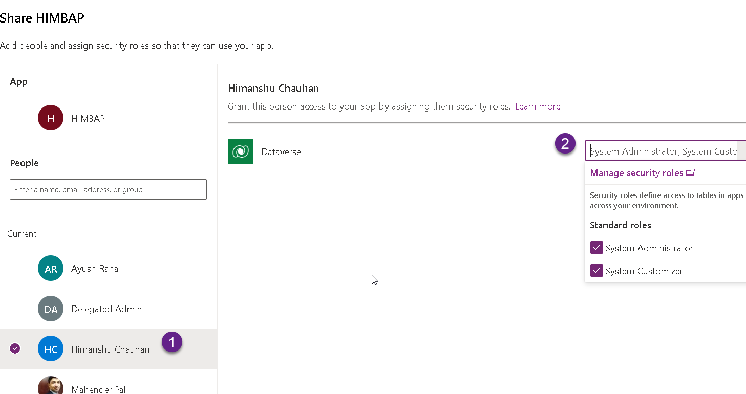
Task: Click the HIMBAP app avatar icon
Action: [51, 118]
